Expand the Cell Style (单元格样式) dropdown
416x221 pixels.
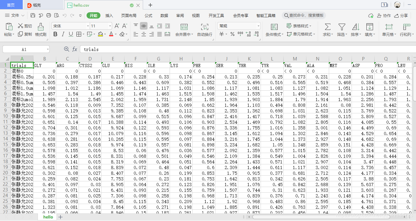[x=300, y=34]
